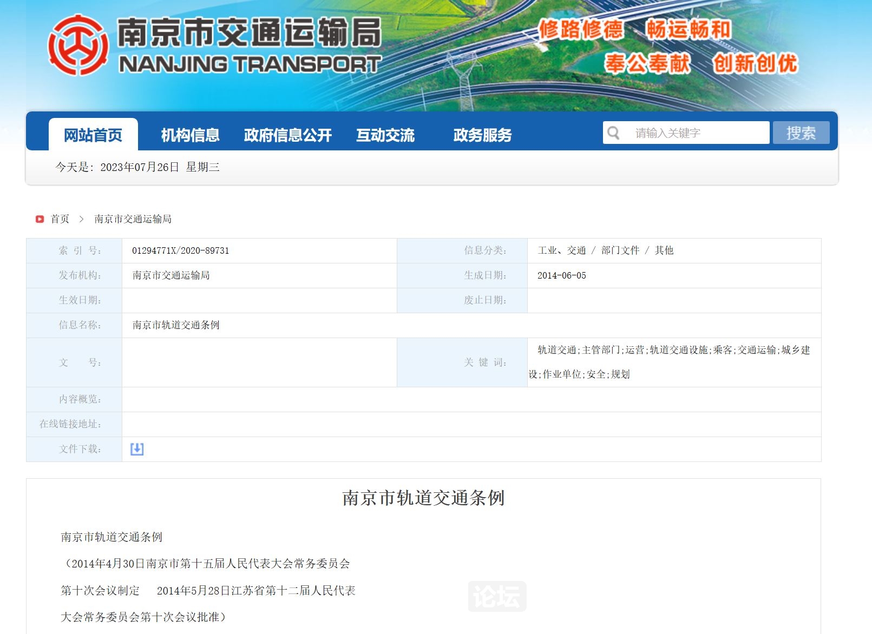
Task: Click the 文号 label cell
Action: pyautogui.click(x=74, y=362)
